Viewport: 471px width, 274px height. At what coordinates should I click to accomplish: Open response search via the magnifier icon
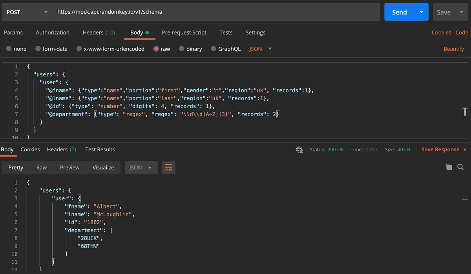(461, 167)
